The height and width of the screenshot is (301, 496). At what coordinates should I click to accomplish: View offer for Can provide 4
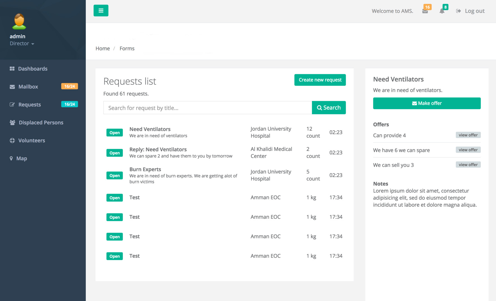pyautogui.click(x=468, y=135)
